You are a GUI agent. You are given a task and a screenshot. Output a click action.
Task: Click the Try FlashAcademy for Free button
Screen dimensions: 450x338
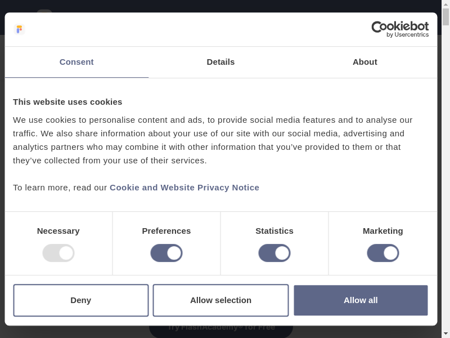click(x=220, y=330)
